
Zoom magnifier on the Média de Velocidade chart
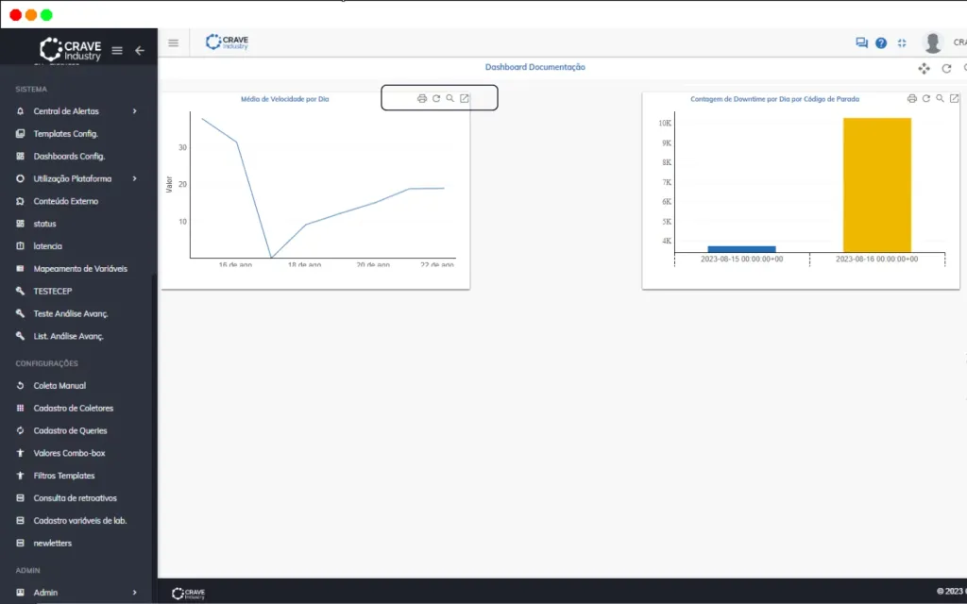(450, 98)
